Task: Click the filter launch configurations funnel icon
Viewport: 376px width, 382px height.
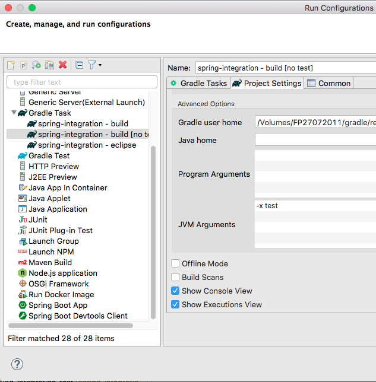Action: point(91,65)
